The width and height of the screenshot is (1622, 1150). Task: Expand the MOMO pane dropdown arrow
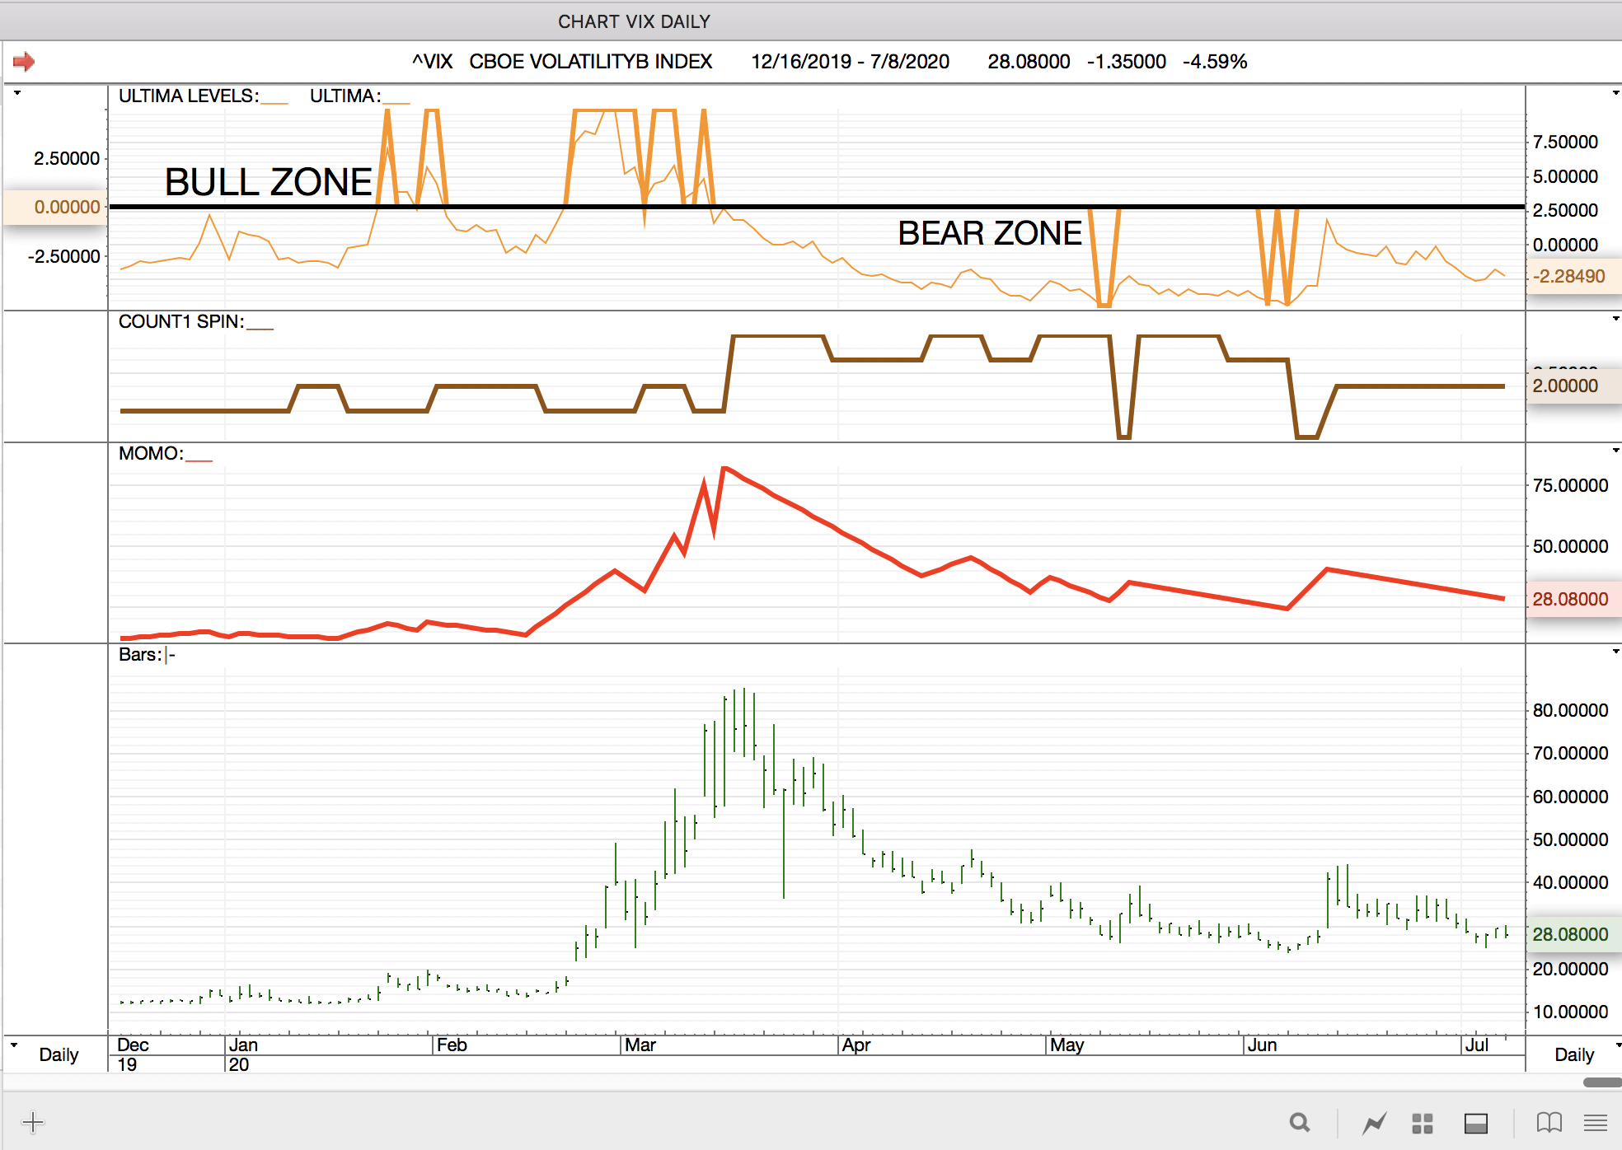coord(1615,451)
